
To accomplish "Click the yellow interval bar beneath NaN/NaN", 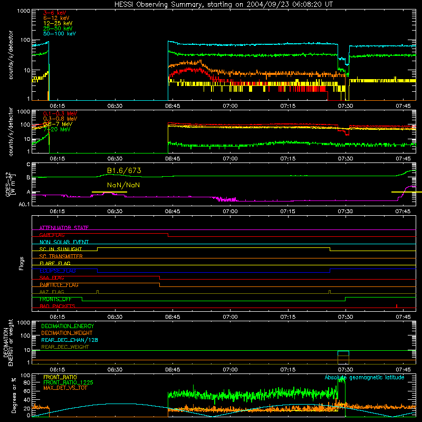I will pyautogui.click(x=109, y=192).
